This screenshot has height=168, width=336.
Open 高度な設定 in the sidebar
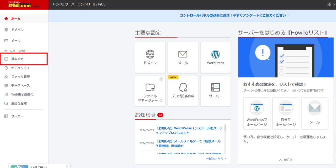(x=24, y=103)
